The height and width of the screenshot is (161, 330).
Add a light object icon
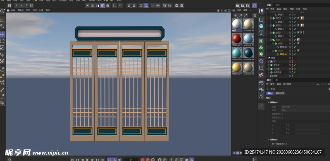click(261, 96)
